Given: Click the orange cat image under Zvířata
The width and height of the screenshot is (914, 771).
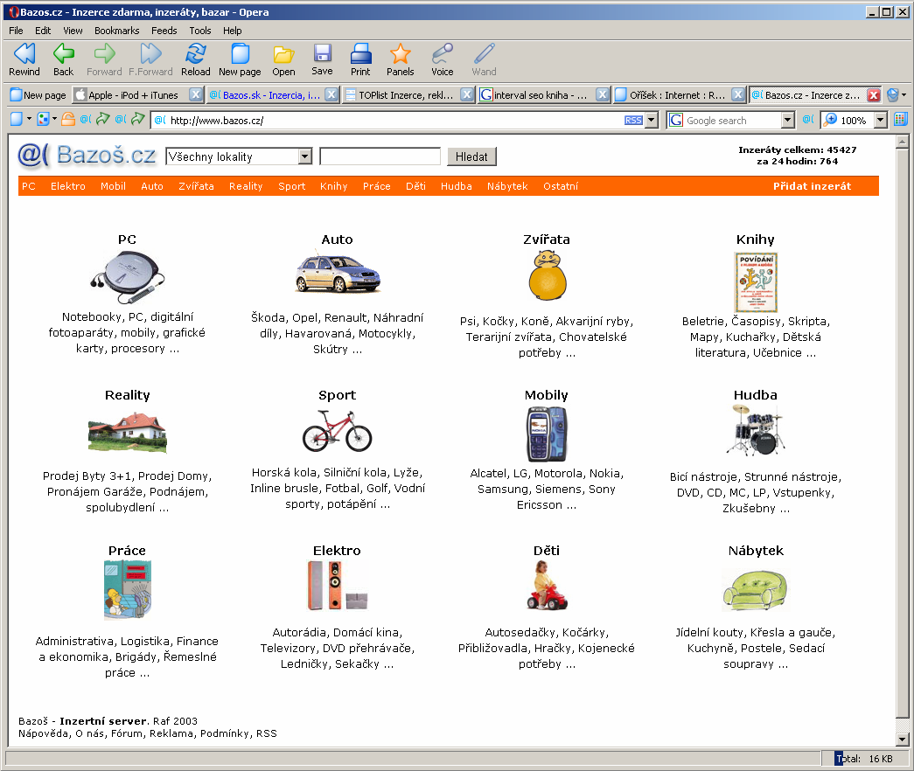Looking at the screenshot, I should pyautogui.click(x=547, y=275).
